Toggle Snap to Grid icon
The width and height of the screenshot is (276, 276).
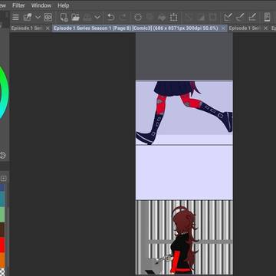pos(252,17)
